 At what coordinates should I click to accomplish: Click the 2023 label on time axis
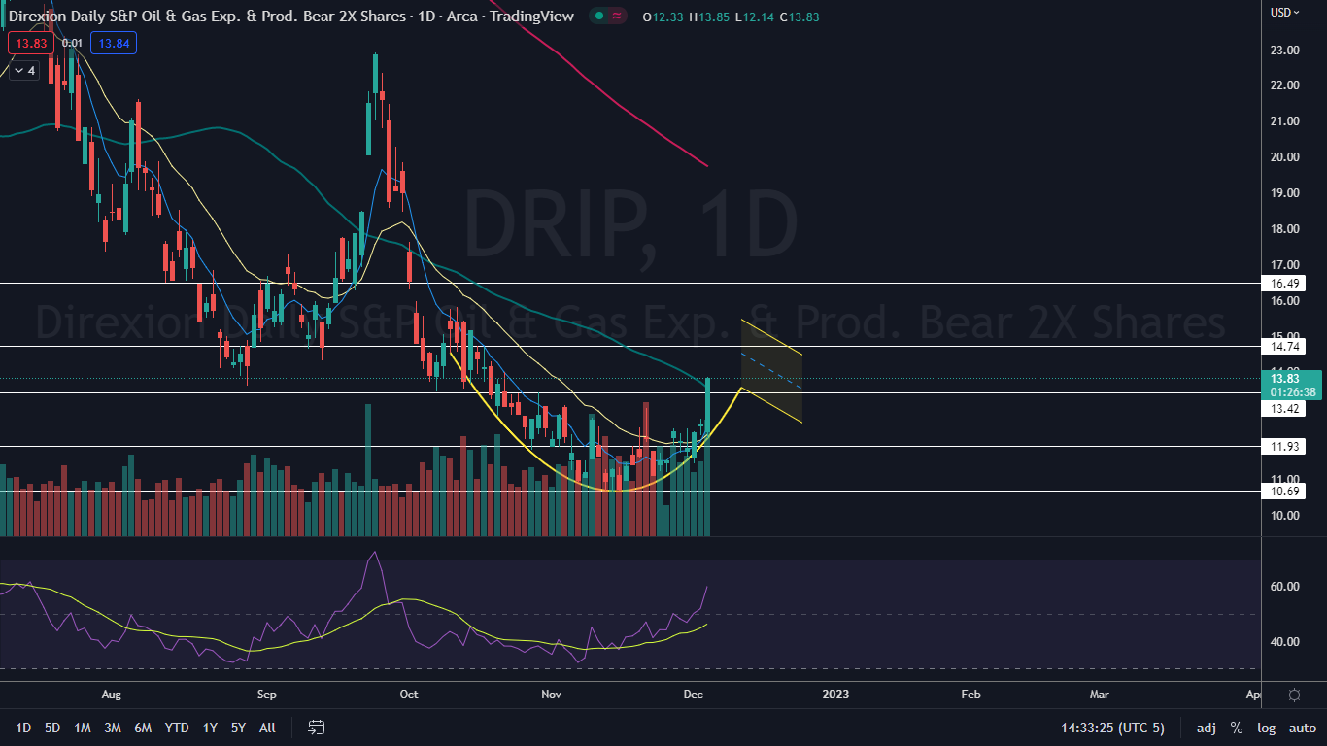834,695
